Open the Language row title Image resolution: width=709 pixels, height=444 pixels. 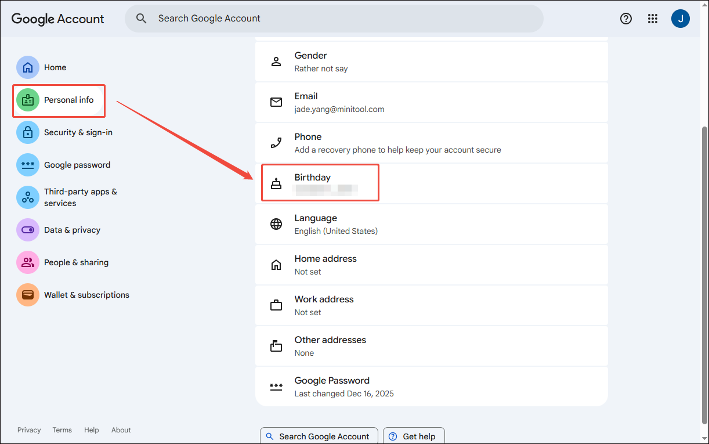316,218
